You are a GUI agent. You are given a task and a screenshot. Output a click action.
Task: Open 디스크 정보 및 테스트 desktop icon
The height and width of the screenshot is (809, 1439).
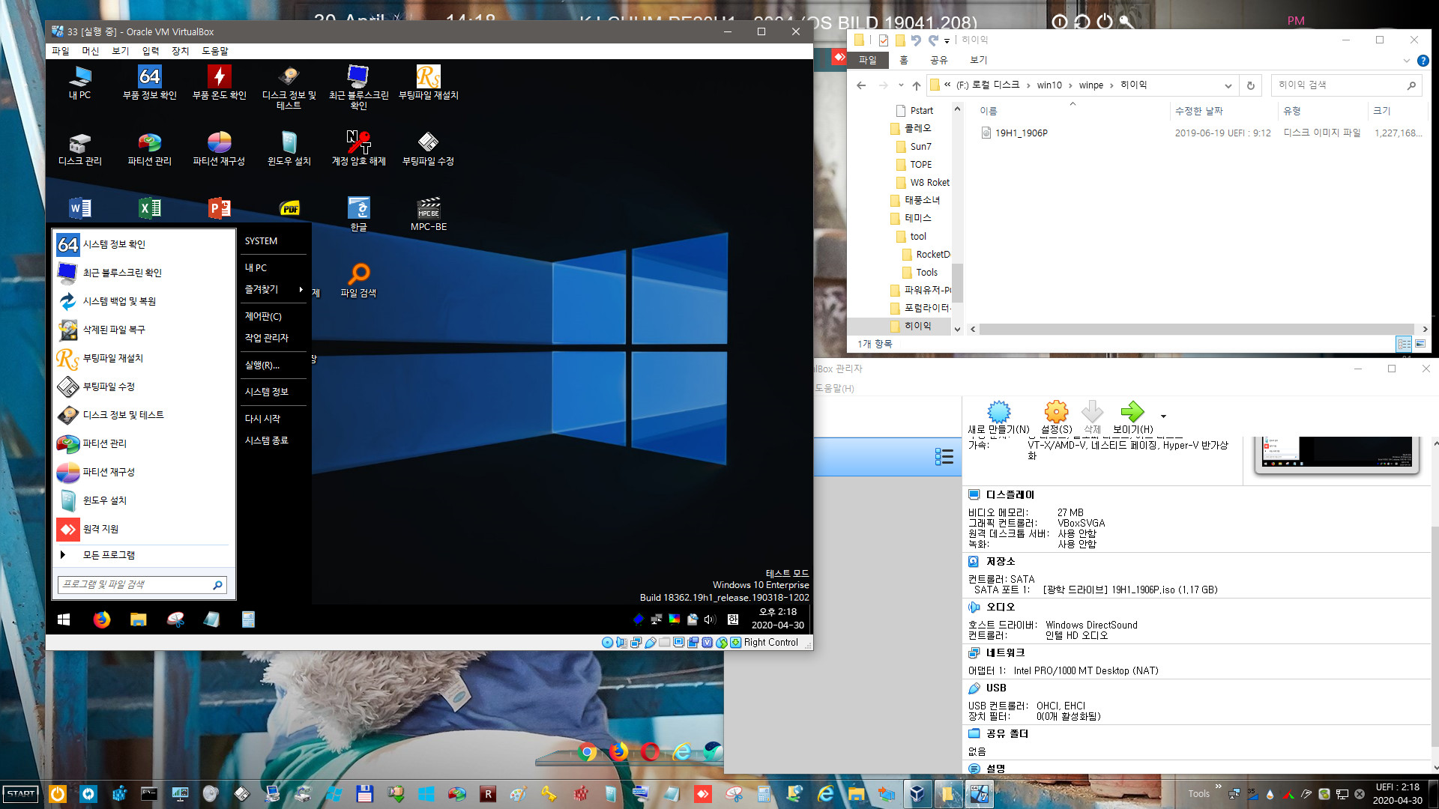(289, 88)
